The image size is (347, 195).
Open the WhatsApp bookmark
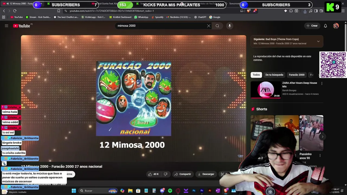point(141,17)
